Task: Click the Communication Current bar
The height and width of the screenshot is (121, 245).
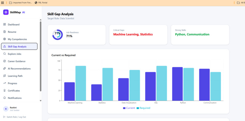Action: 204,85
